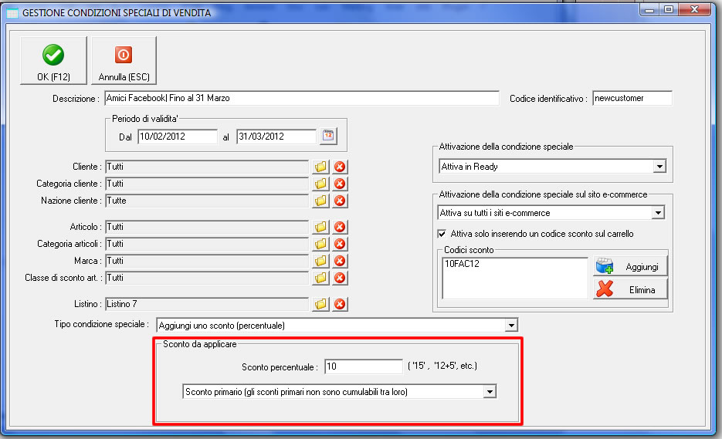Open the Tipo condizione speciale dropdown
This screenshot has width=722, height=439.
(x=511, y=326)
